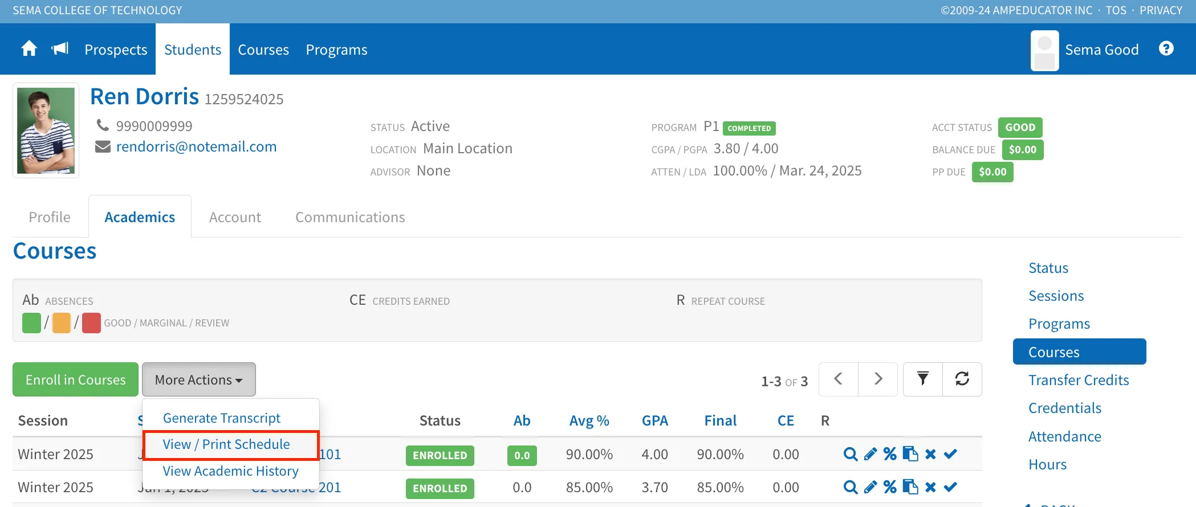Switch to the Account tab
This screenshot has width=1196, height=507.
(235, 217)
